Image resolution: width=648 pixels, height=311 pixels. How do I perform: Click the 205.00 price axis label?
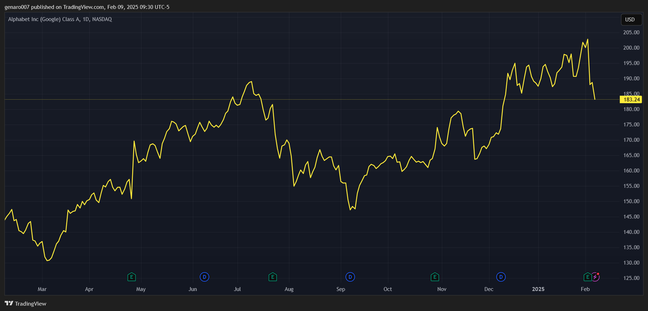coord(631,32)
